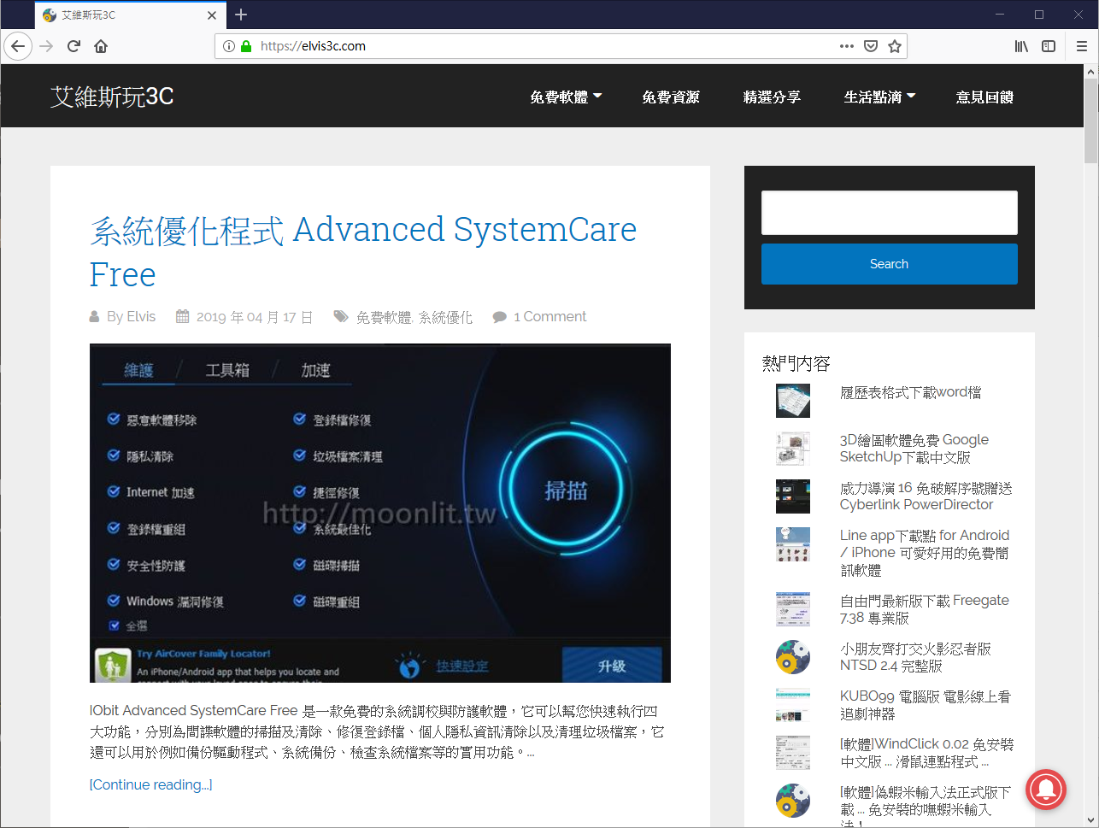Image resolution: width=1099 pixels, height=828 pixels.
Task: Open the 意見回饋 menu item
Action: (x=984, y=97)
